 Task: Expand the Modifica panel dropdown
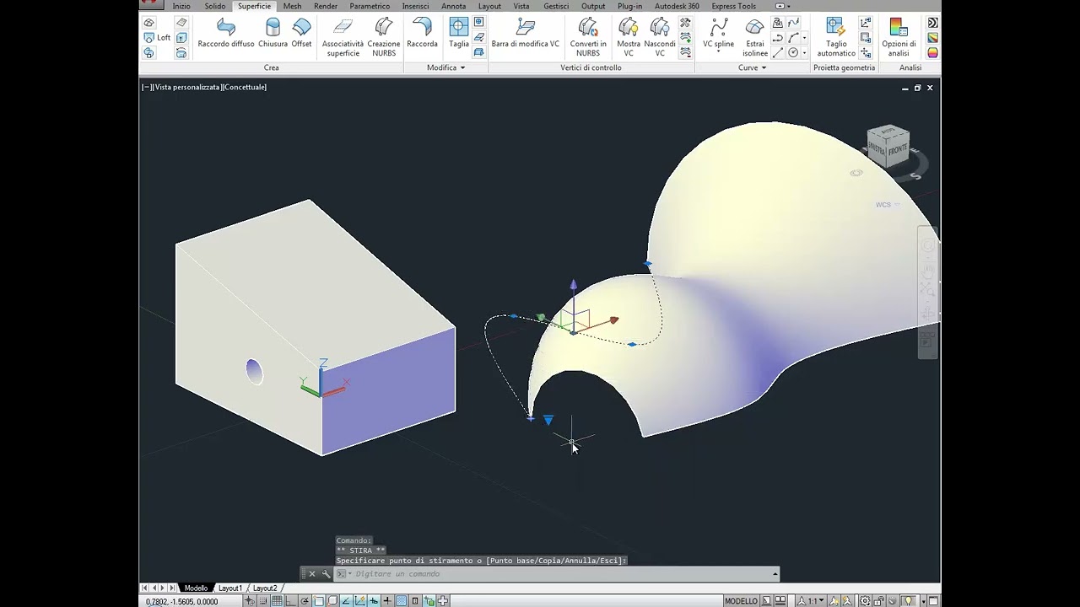tap(445, 67)
